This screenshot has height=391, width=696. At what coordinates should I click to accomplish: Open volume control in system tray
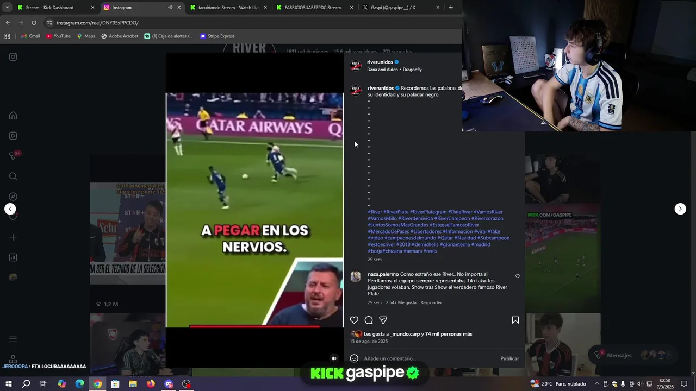639,384
